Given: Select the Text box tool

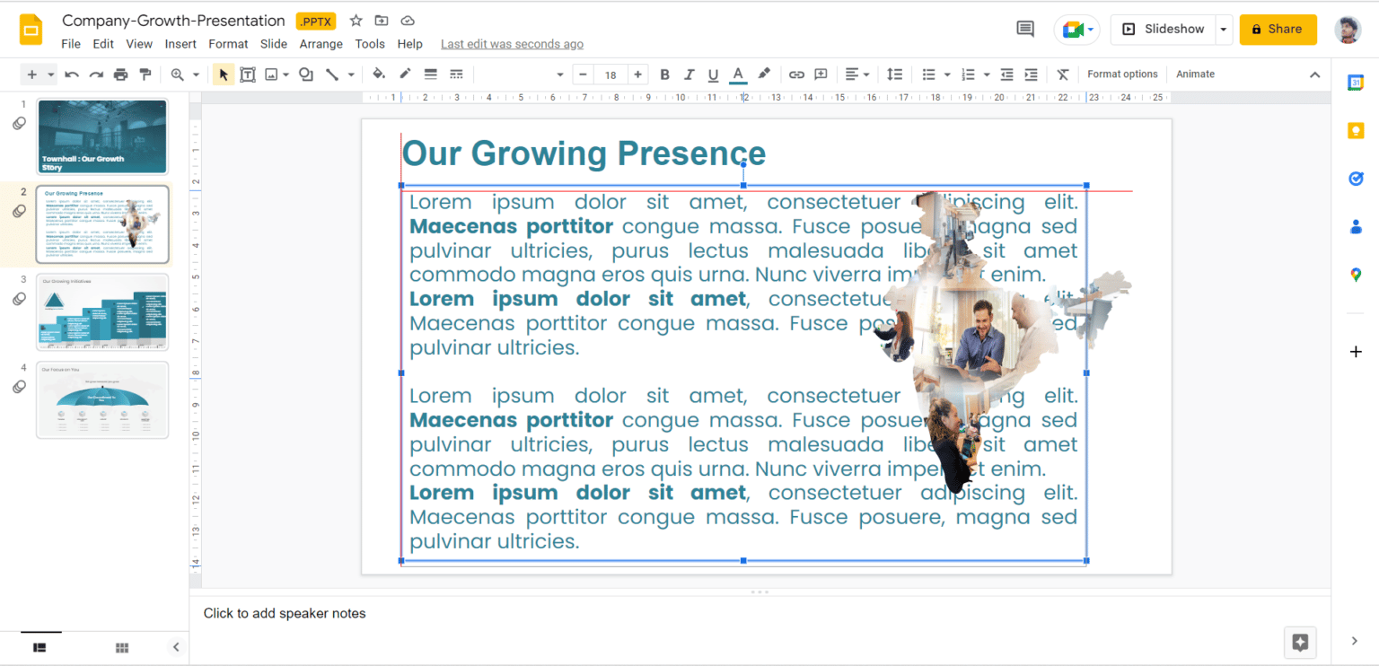Looking at the screenshot, I should click(248, 74).
